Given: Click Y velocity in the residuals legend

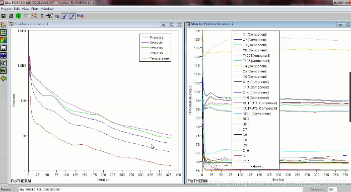Looking at the screenshot, I should click(x=156, y=48).
